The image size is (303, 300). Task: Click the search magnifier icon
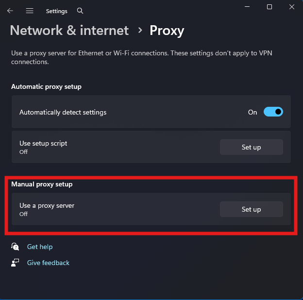[80, 11]
